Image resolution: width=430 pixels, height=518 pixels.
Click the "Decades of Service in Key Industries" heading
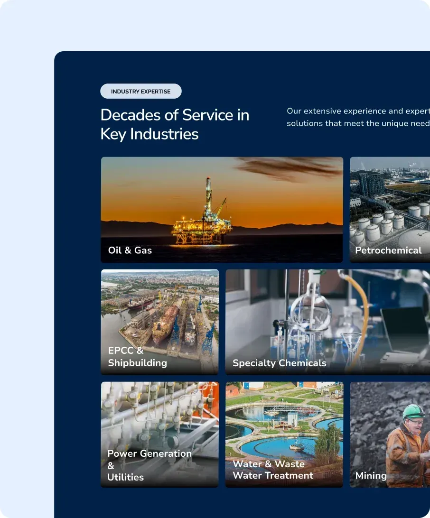[x=175, y=124]
